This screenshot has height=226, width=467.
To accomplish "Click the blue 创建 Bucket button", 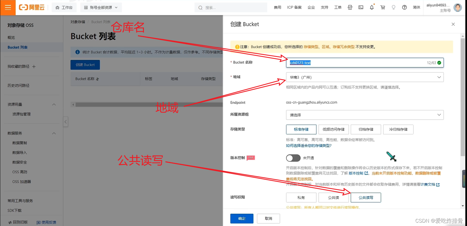I will (x=85, y=65).
